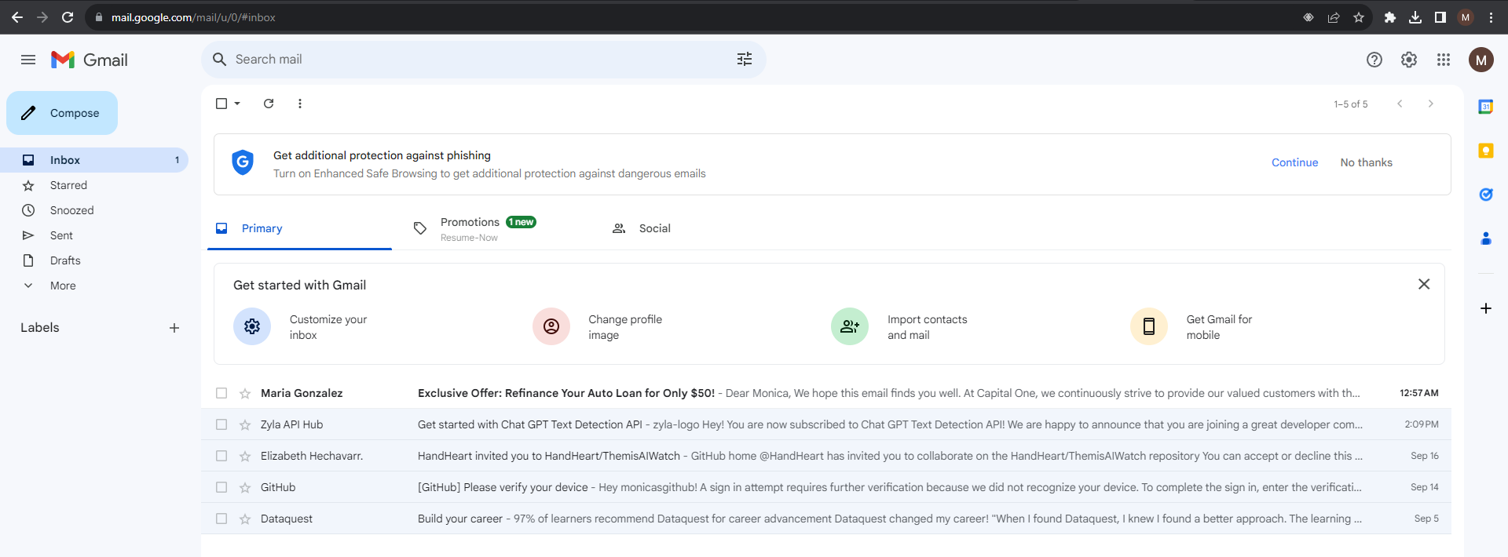Open the Inbox folder

[x=94, y=160]
